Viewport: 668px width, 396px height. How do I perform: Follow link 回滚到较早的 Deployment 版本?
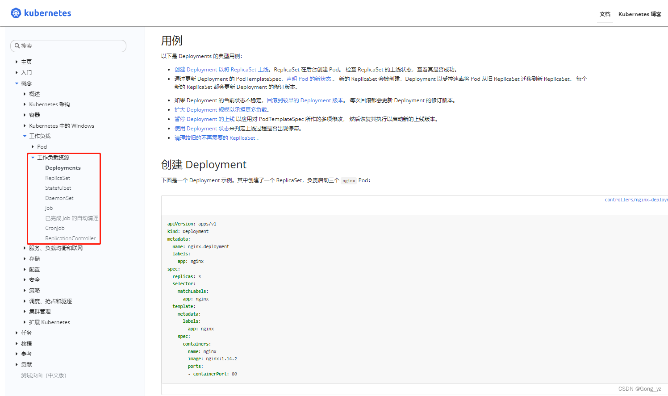305,100
